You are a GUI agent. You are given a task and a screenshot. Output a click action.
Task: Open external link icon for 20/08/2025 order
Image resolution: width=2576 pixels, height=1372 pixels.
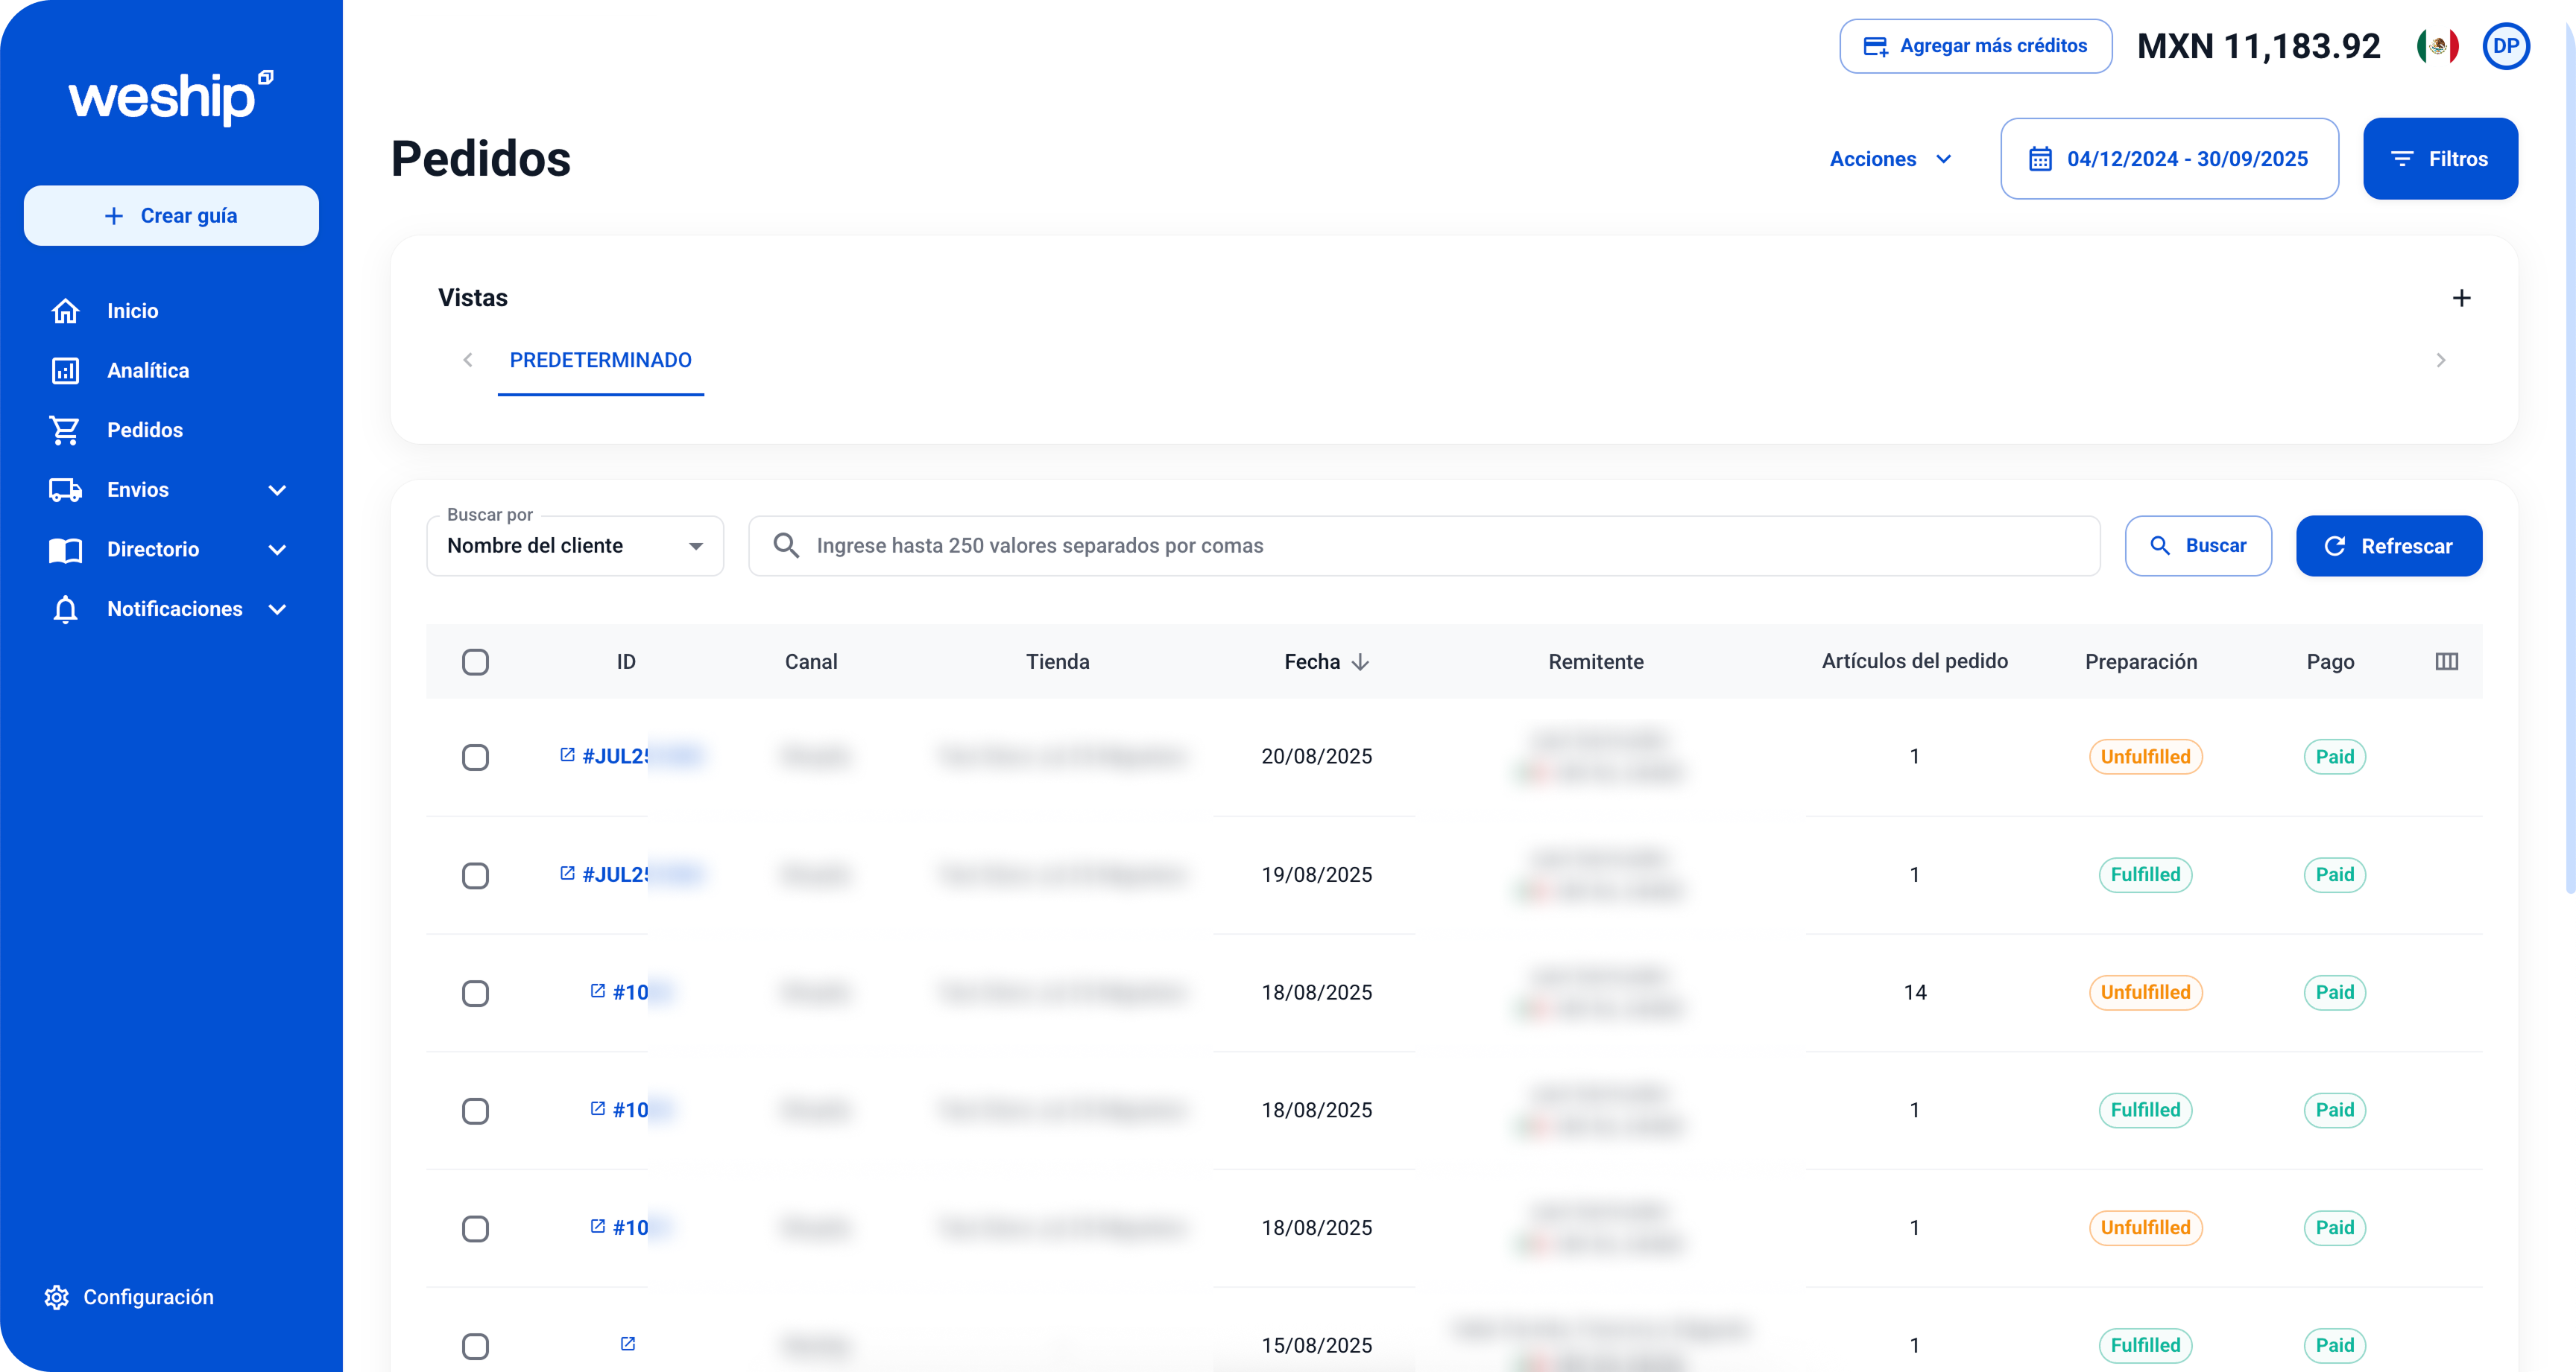tap(567, 755)
